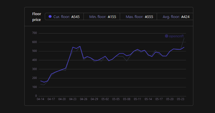Click the 05-23 date label
This screenshot has width=215, height=113.
click(x=181, y=99)
